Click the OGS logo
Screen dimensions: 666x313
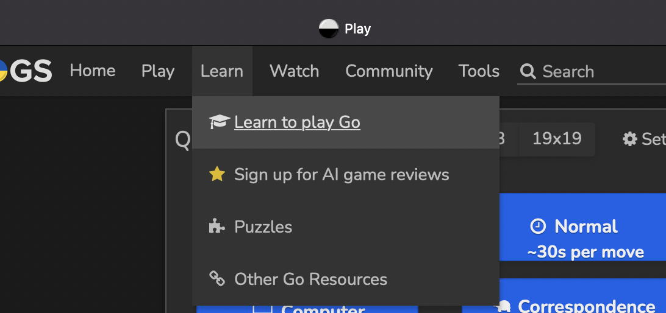[x=27, y=71]
